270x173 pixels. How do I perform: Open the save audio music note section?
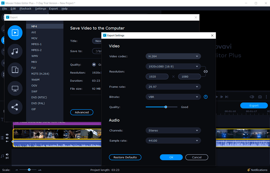15,51
